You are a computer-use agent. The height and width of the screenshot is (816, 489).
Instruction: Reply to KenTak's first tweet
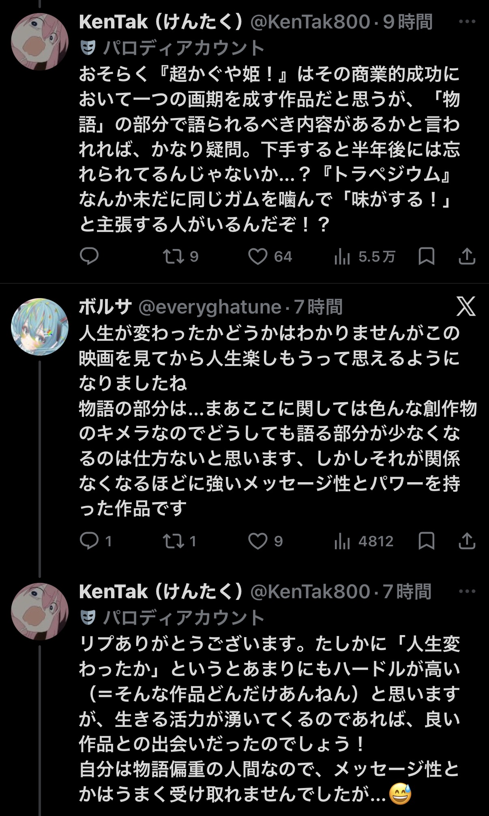point(89,256)
